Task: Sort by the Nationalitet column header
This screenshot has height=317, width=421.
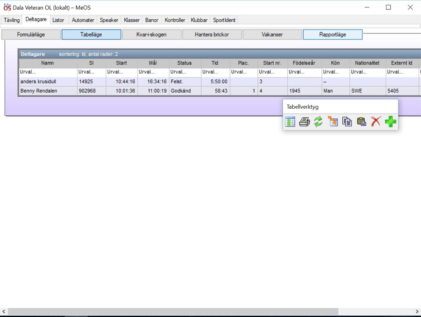Action: 368,63
